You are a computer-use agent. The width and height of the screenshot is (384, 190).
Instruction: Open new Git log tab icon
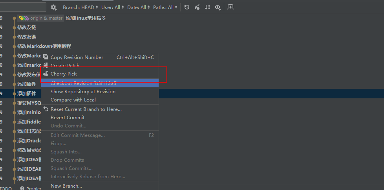(x=230, y=7)
